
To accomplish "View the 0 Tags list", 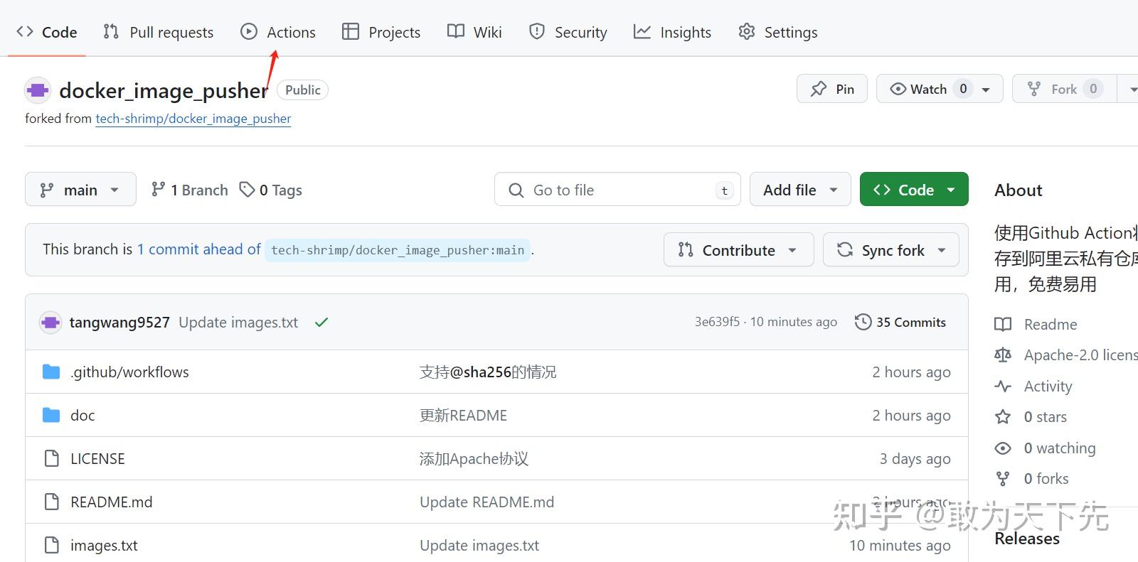I will [x=271, y=190].
